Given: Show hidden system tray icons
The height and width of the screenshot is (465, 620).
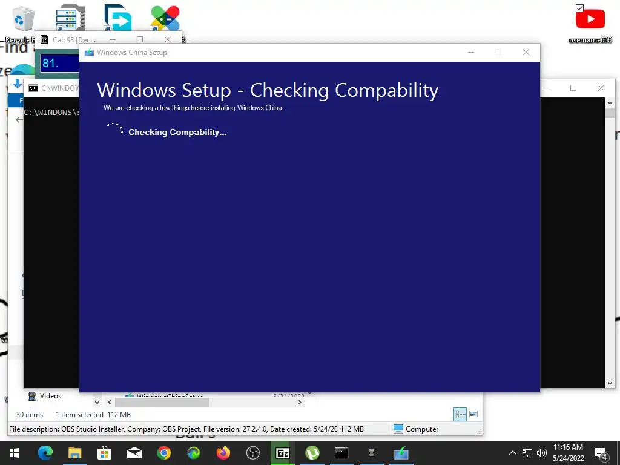Looking at the screenshot, I should [x=512, y=453].
